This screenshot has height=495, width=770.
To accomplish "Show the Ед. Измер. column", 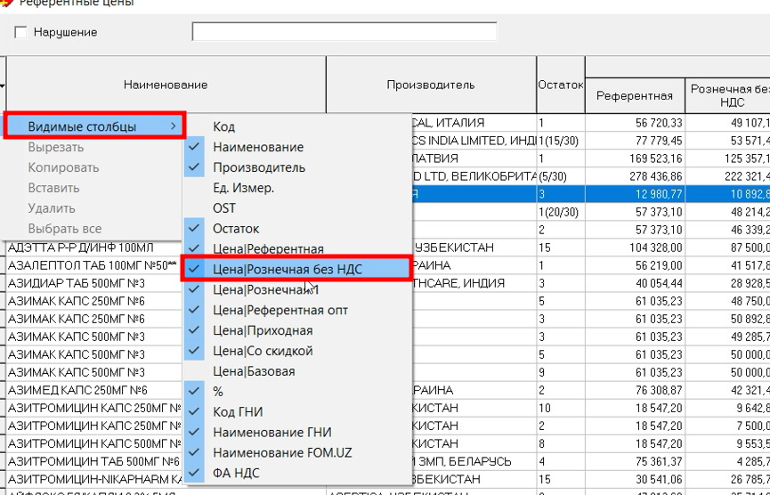I will point(297,188).
